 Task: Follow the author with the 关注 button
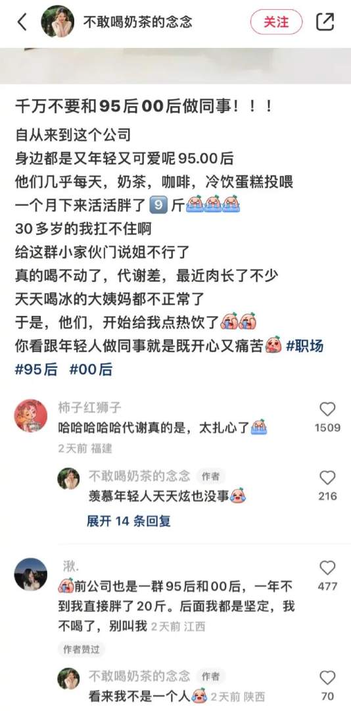(276, 22)
